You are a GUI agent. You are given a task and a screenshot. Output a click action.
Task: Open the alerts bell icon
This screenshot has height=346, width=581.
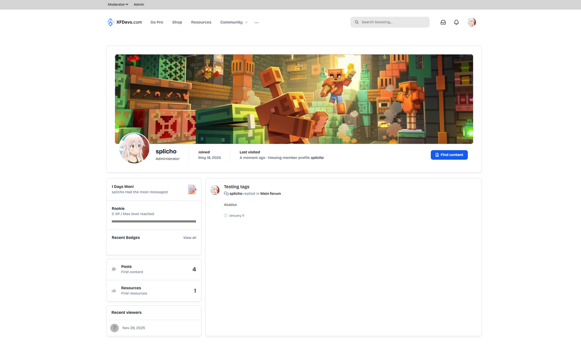(457, 22)
